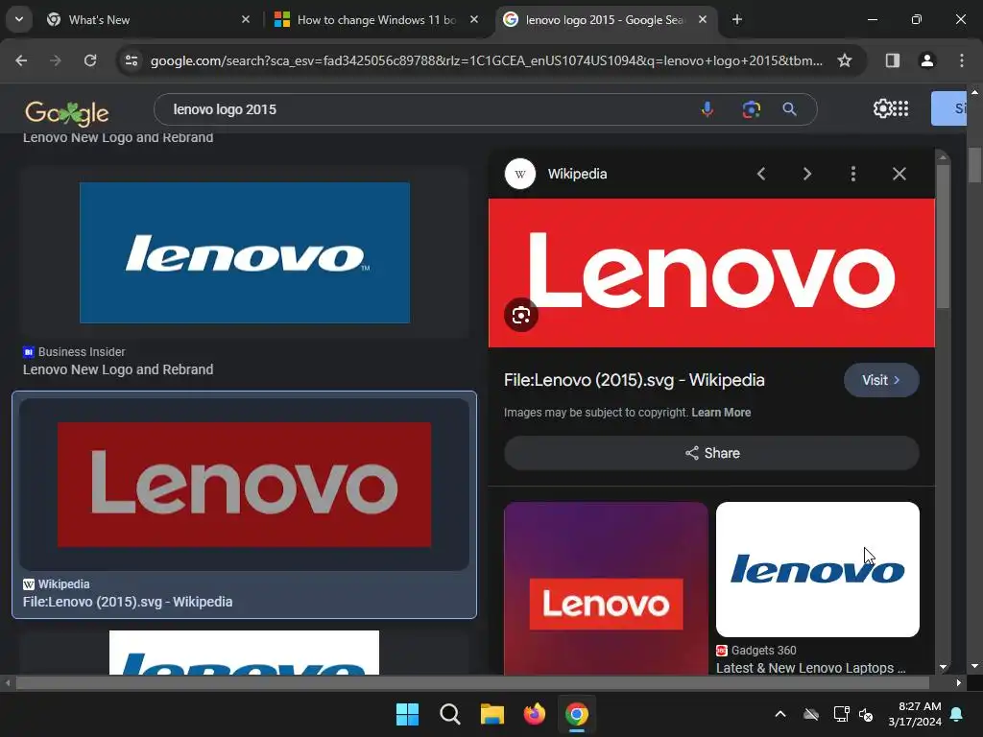The image size is (983, 737).
Task: Close the What's New tab
Action: 246,20
